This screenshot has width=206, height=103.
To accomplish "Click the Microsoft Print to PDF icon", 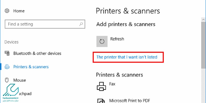I will pos(101,101).
